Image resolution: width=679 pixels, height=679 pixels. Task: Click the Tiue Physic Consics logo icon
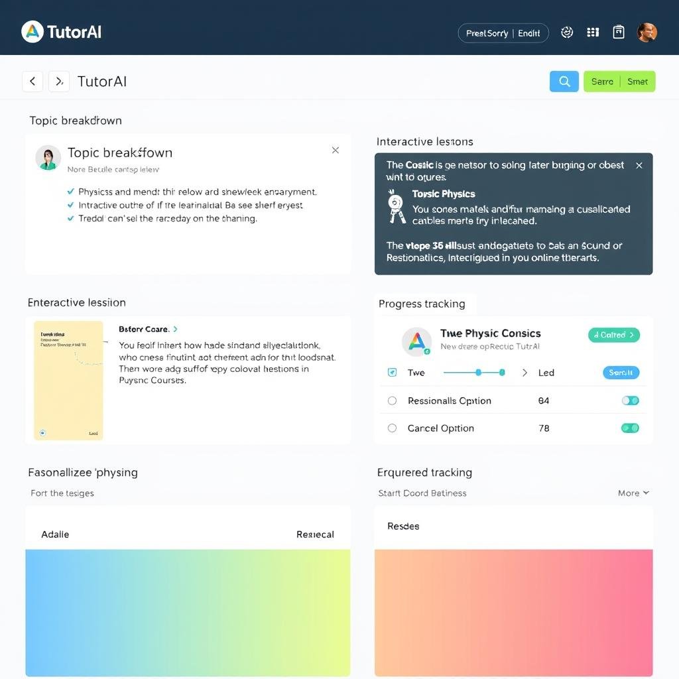coord(416,341)
